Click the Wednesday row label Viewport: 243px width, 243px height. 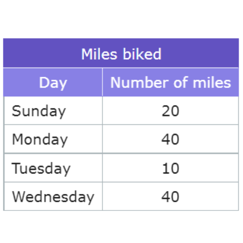coord(53,197)
